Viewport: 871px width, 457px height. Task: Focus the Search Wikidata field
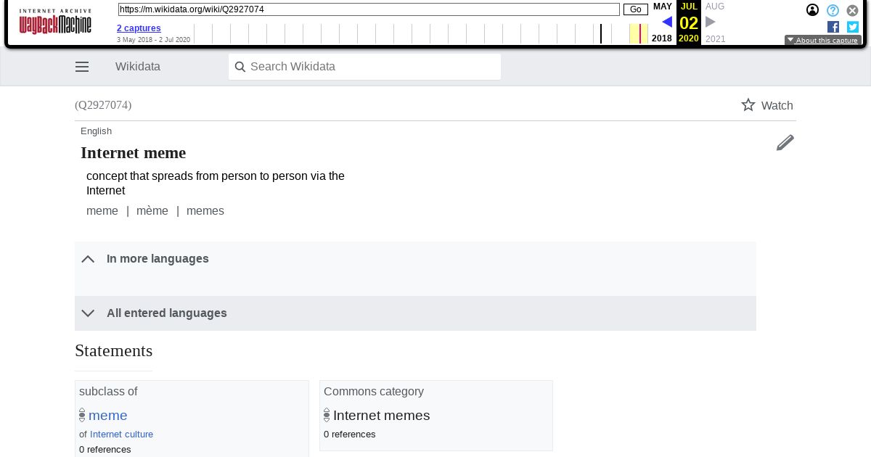point(364,67)
